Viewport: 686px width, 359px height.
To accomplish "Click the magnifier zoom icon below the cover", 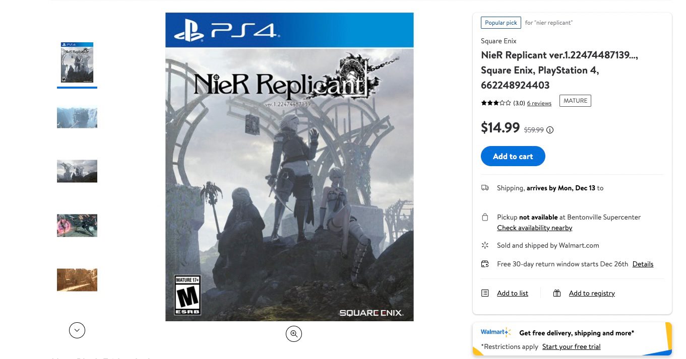I will 294,334.
